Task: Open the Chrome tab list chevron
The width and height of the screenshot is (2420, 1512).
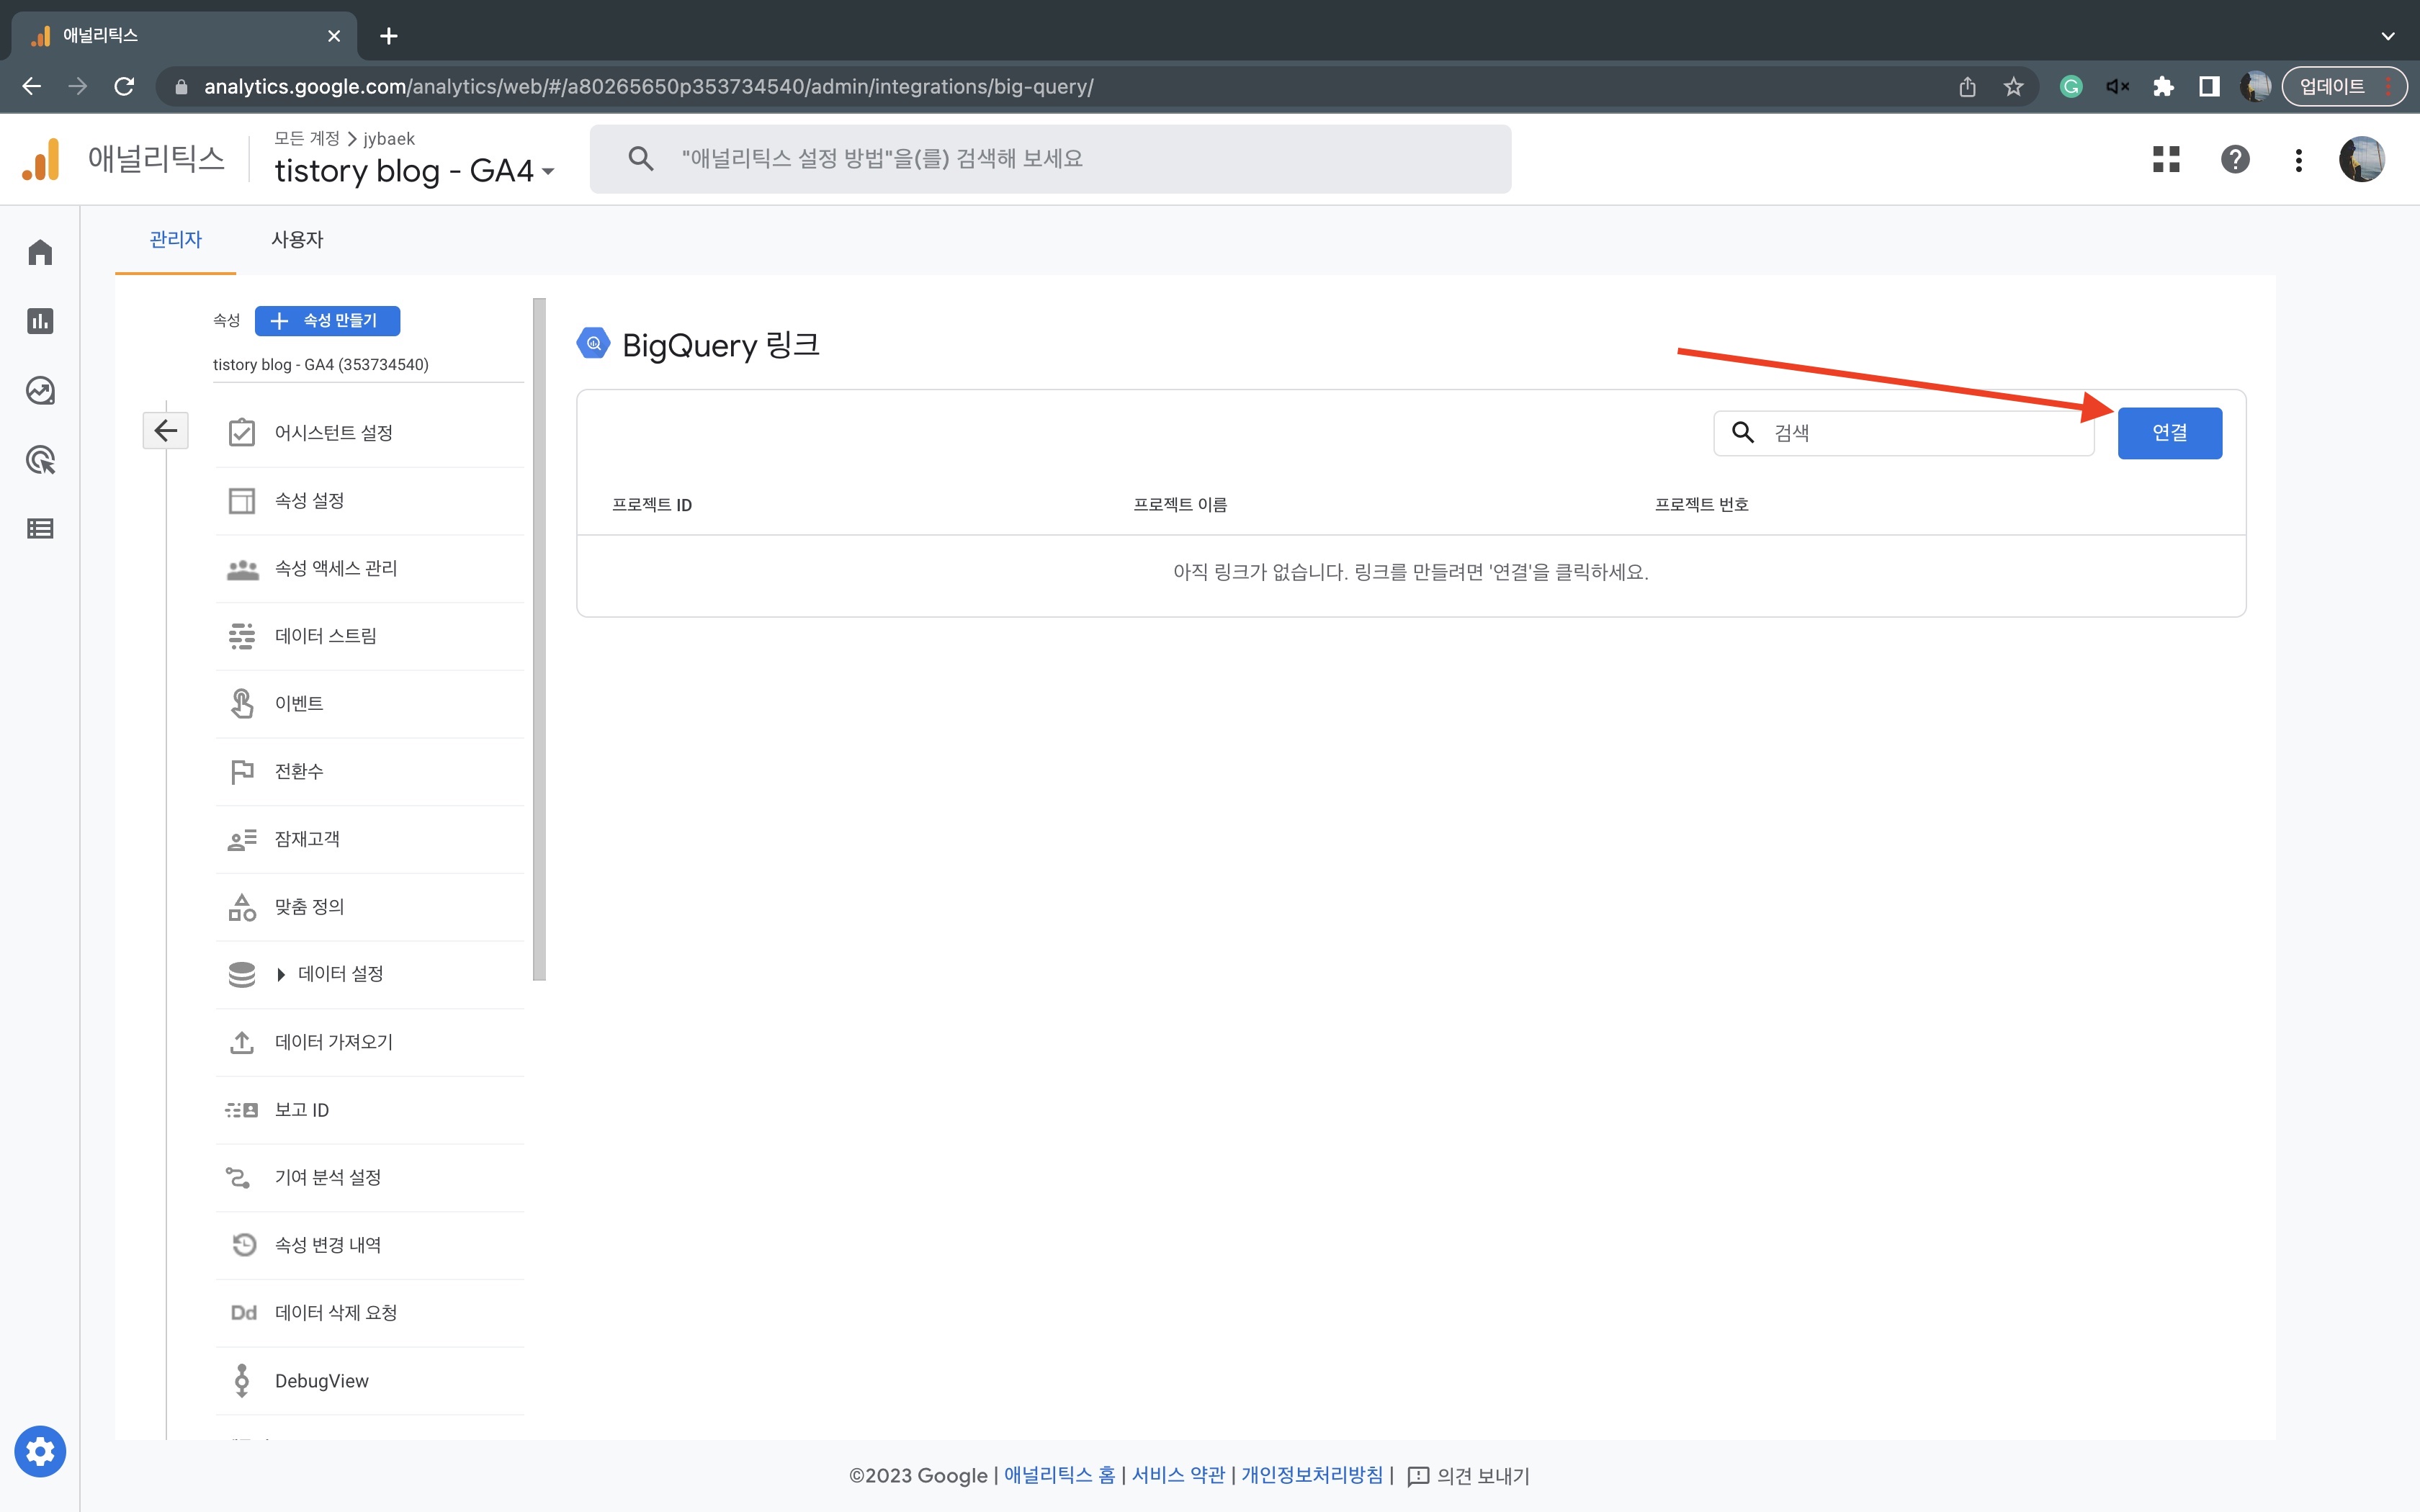Action: (x=2388, y=36)
